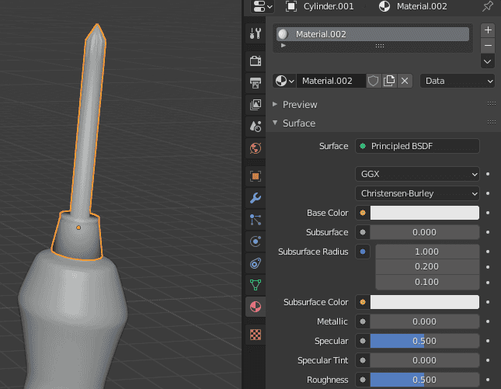Click the Base Color swatch
The image size is (501, 389).
click(x=425, y=213)
